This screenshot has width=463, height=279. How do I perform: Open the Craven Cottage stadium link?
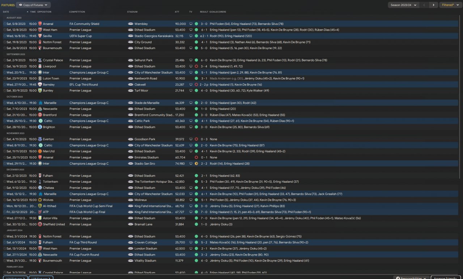point(146,243)
